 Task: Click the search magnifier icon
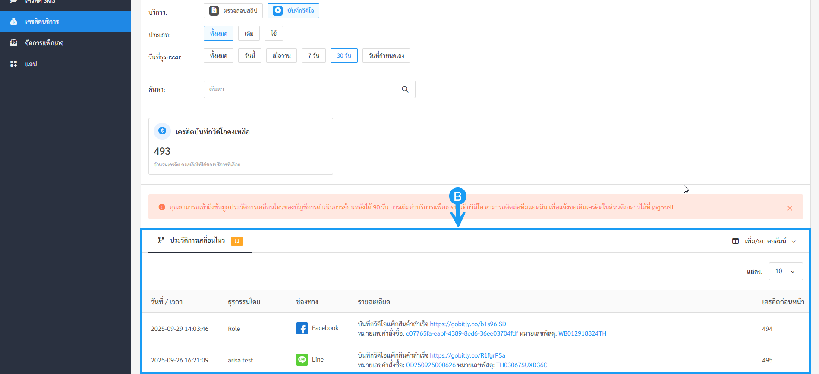click(x=405, y=90)
